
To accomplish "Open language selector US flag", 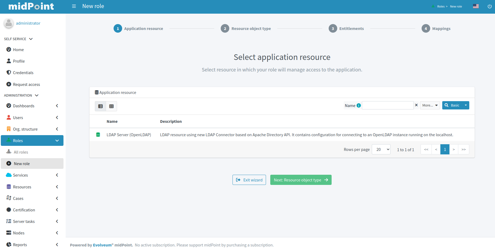I will point(476,6).
